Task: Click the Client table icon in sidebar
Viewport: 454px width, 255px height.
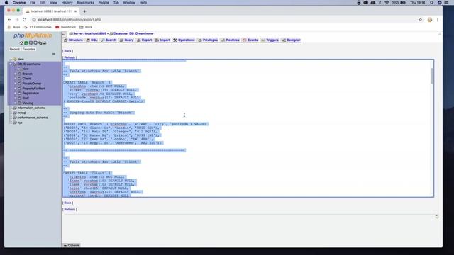Action: pyautogui.click(x=20, y=79)
